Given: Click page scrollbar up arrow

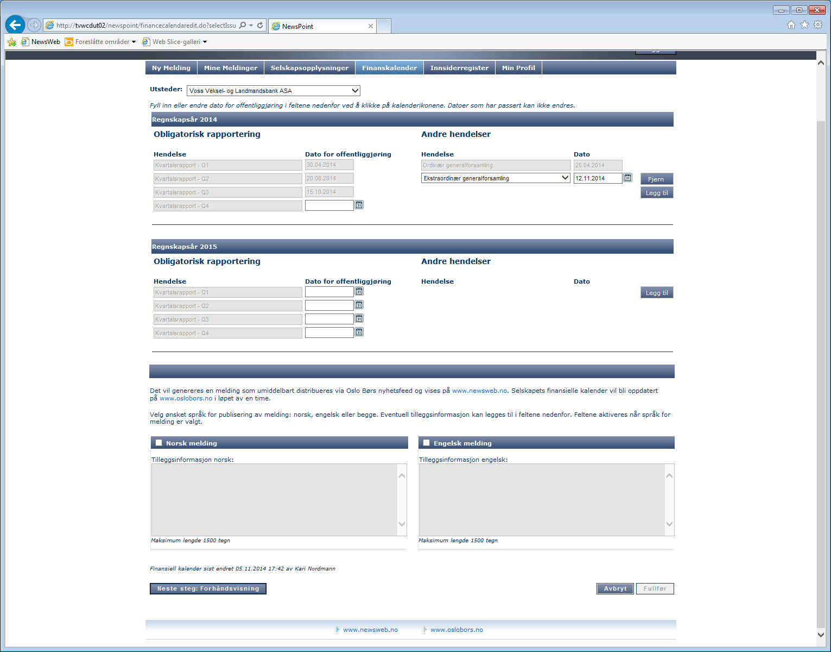Looking at the screenshot, I should pos(821,63).
